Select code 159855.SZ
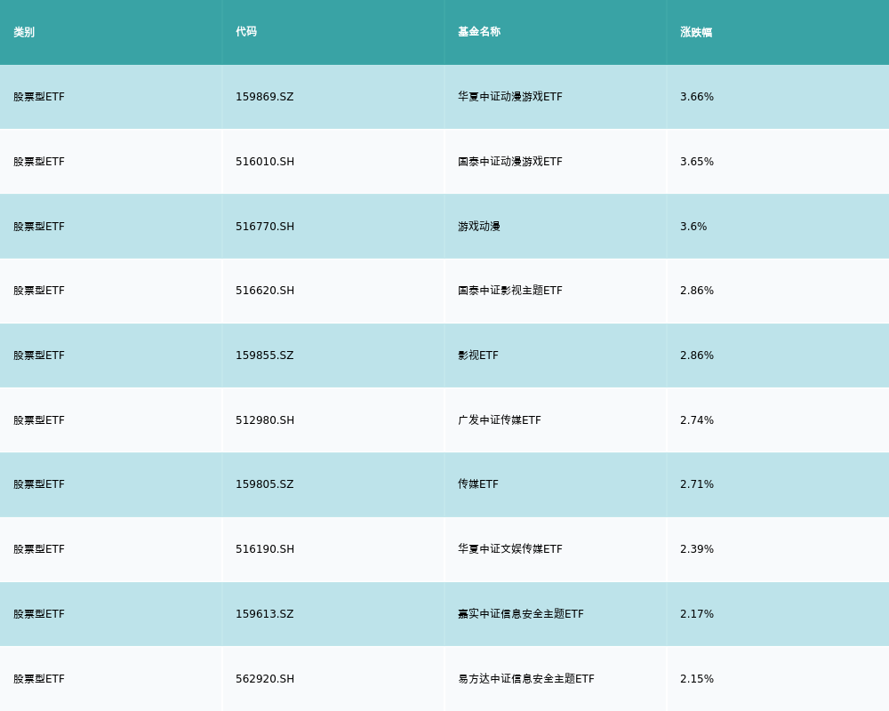 [265, 355]
